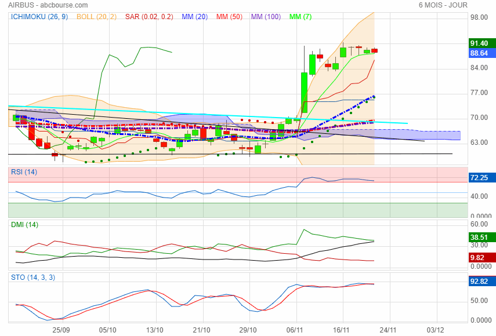496x336 pixels.
Task: Click the STO (14, 3, 3) panel label
Action: pyautogui.click(x=33, y=277)
